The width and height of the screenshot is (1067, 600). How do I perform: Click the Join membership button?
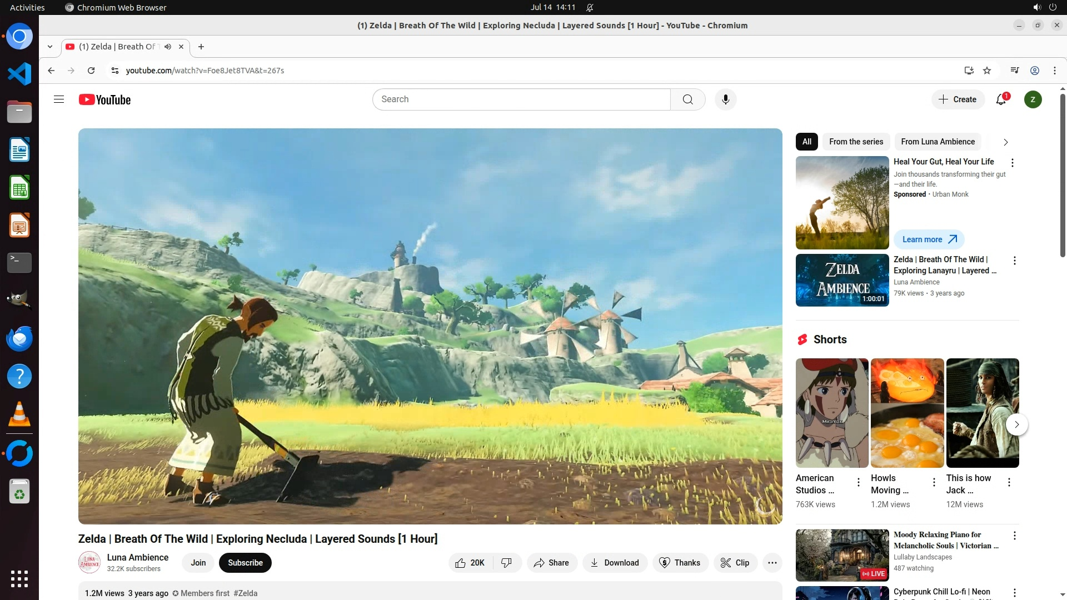point(198,563)
